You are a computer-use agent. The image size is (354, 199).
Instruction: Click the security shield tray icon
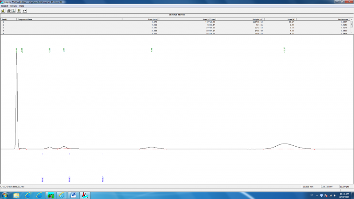322,195
